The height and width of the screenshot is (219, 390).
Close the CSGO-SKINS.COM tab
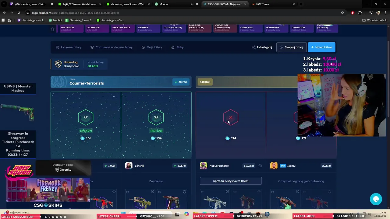click(x=245, y=4)
